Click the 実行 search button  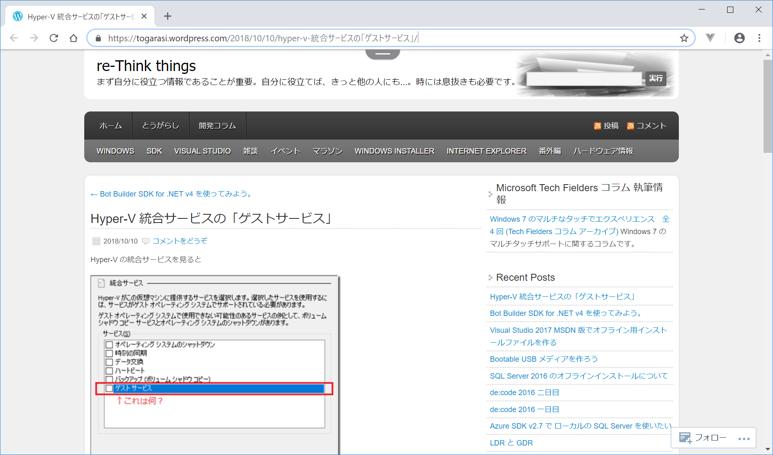[655, 78]
